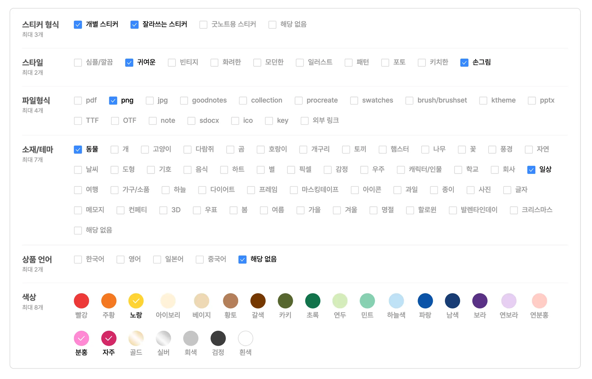Tick the goodnotes file format checkbox
This screenshot has width=592, height=379.
(184, 101)
